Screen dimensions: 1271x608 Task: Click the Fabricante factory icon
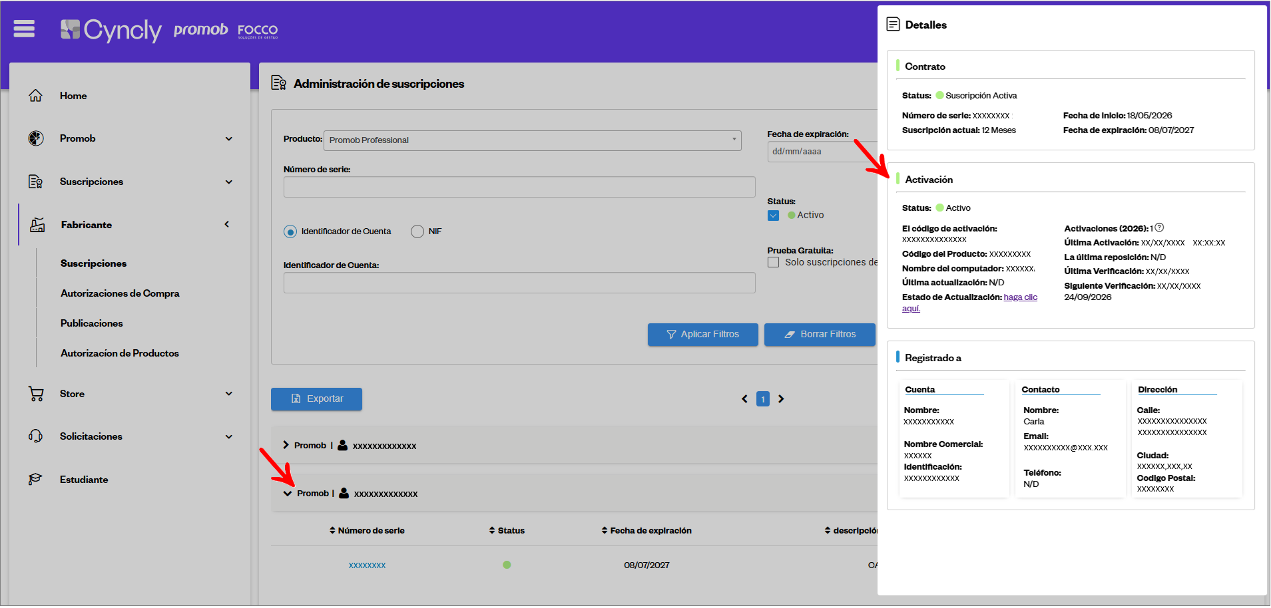(37, 225)
